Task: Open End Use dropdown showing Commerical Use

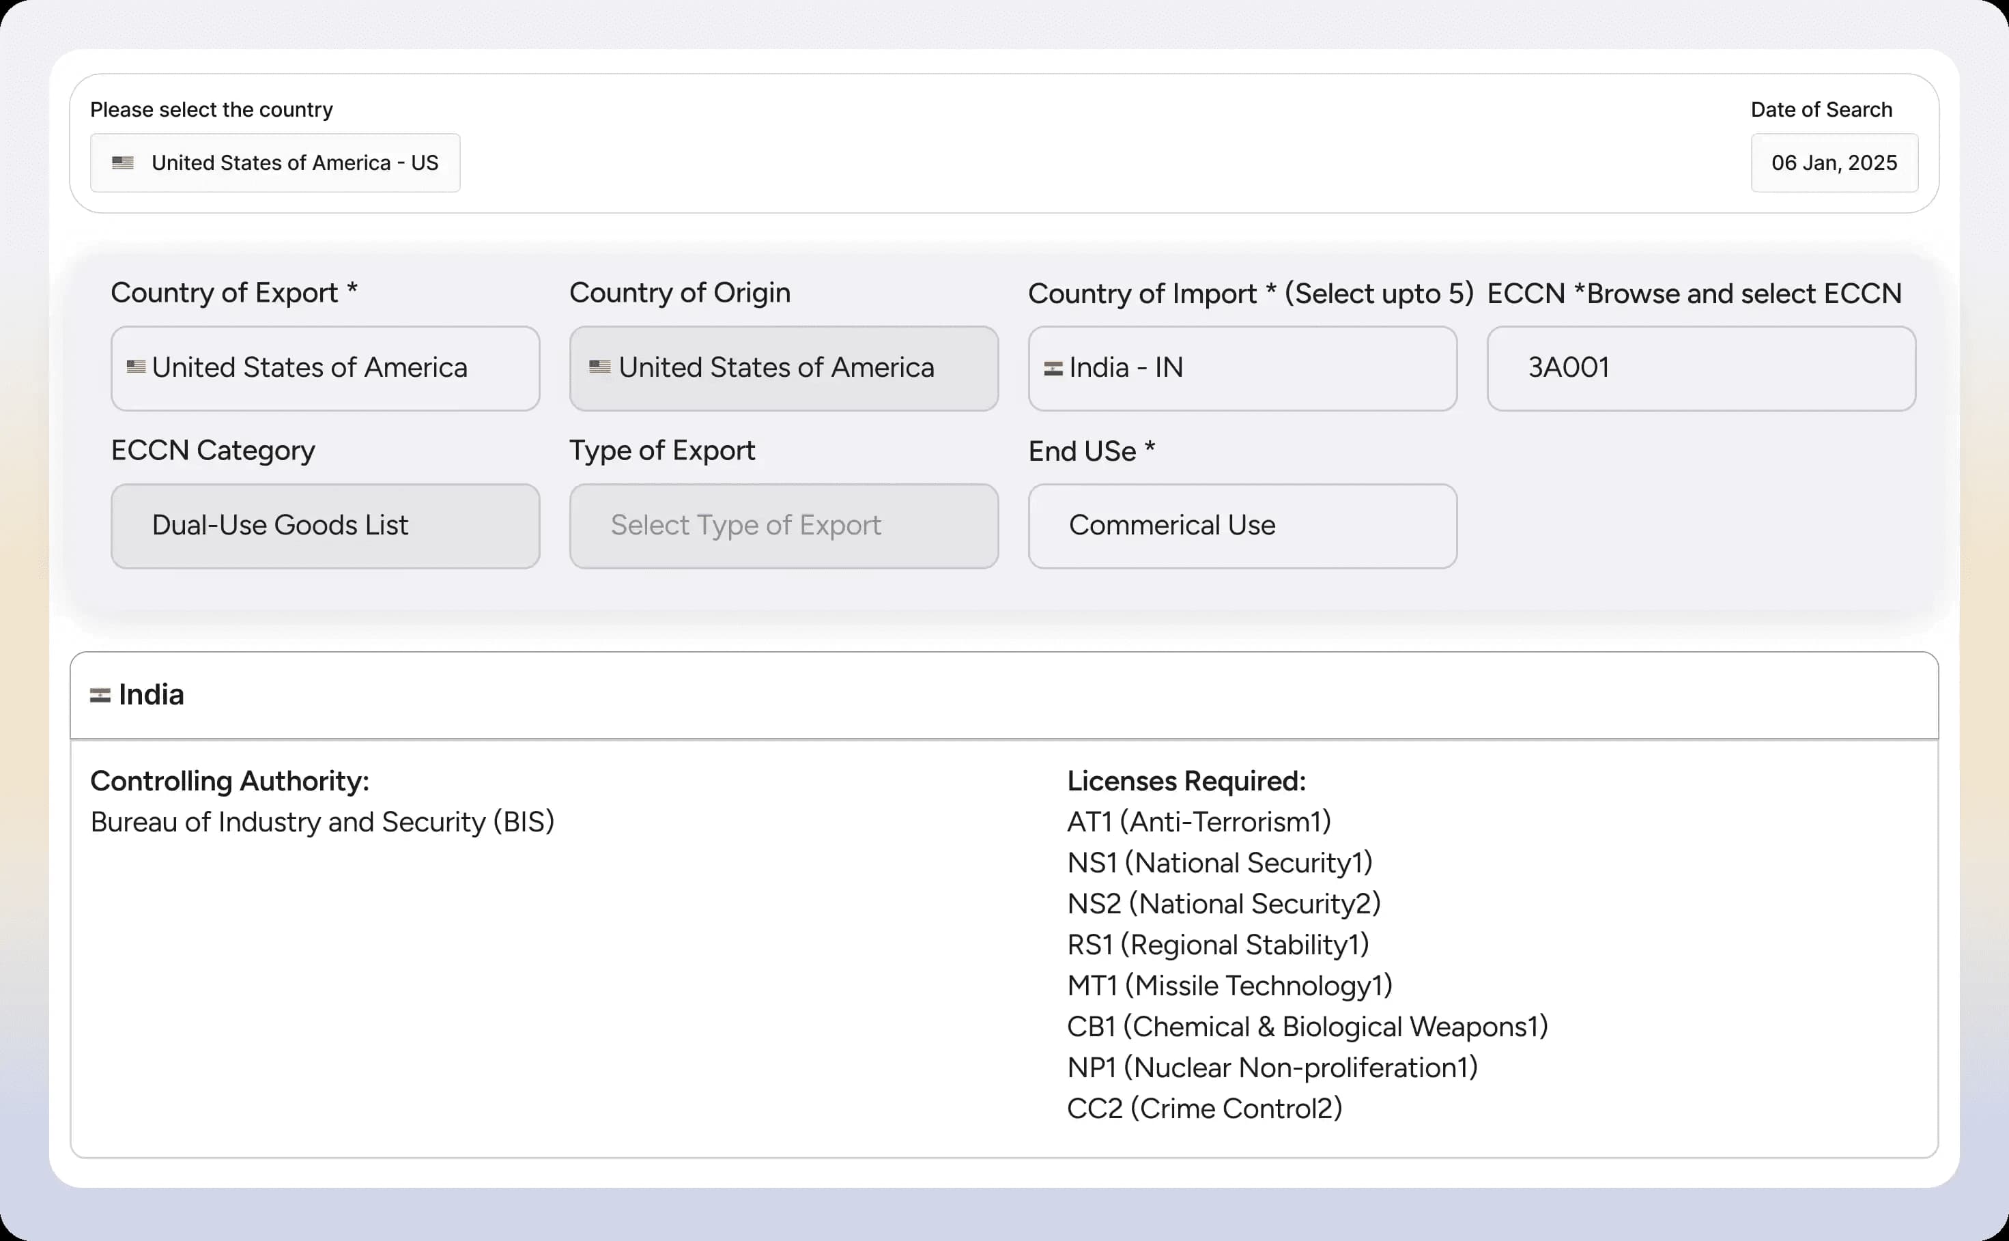Action: coord(1242,526)
